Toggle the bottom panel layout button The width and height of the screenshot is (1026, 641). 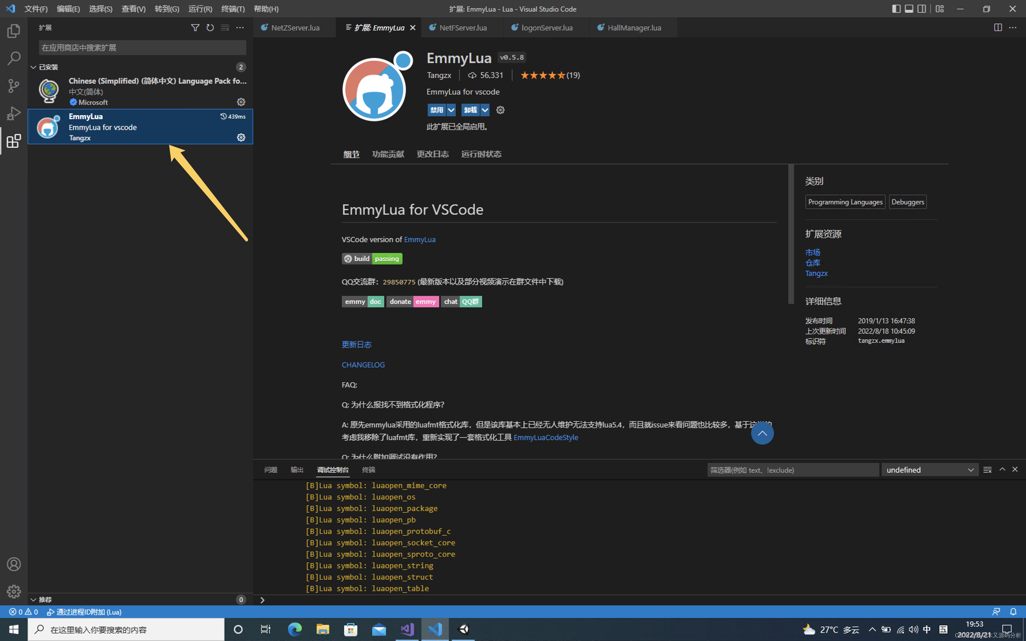[909, 9]
